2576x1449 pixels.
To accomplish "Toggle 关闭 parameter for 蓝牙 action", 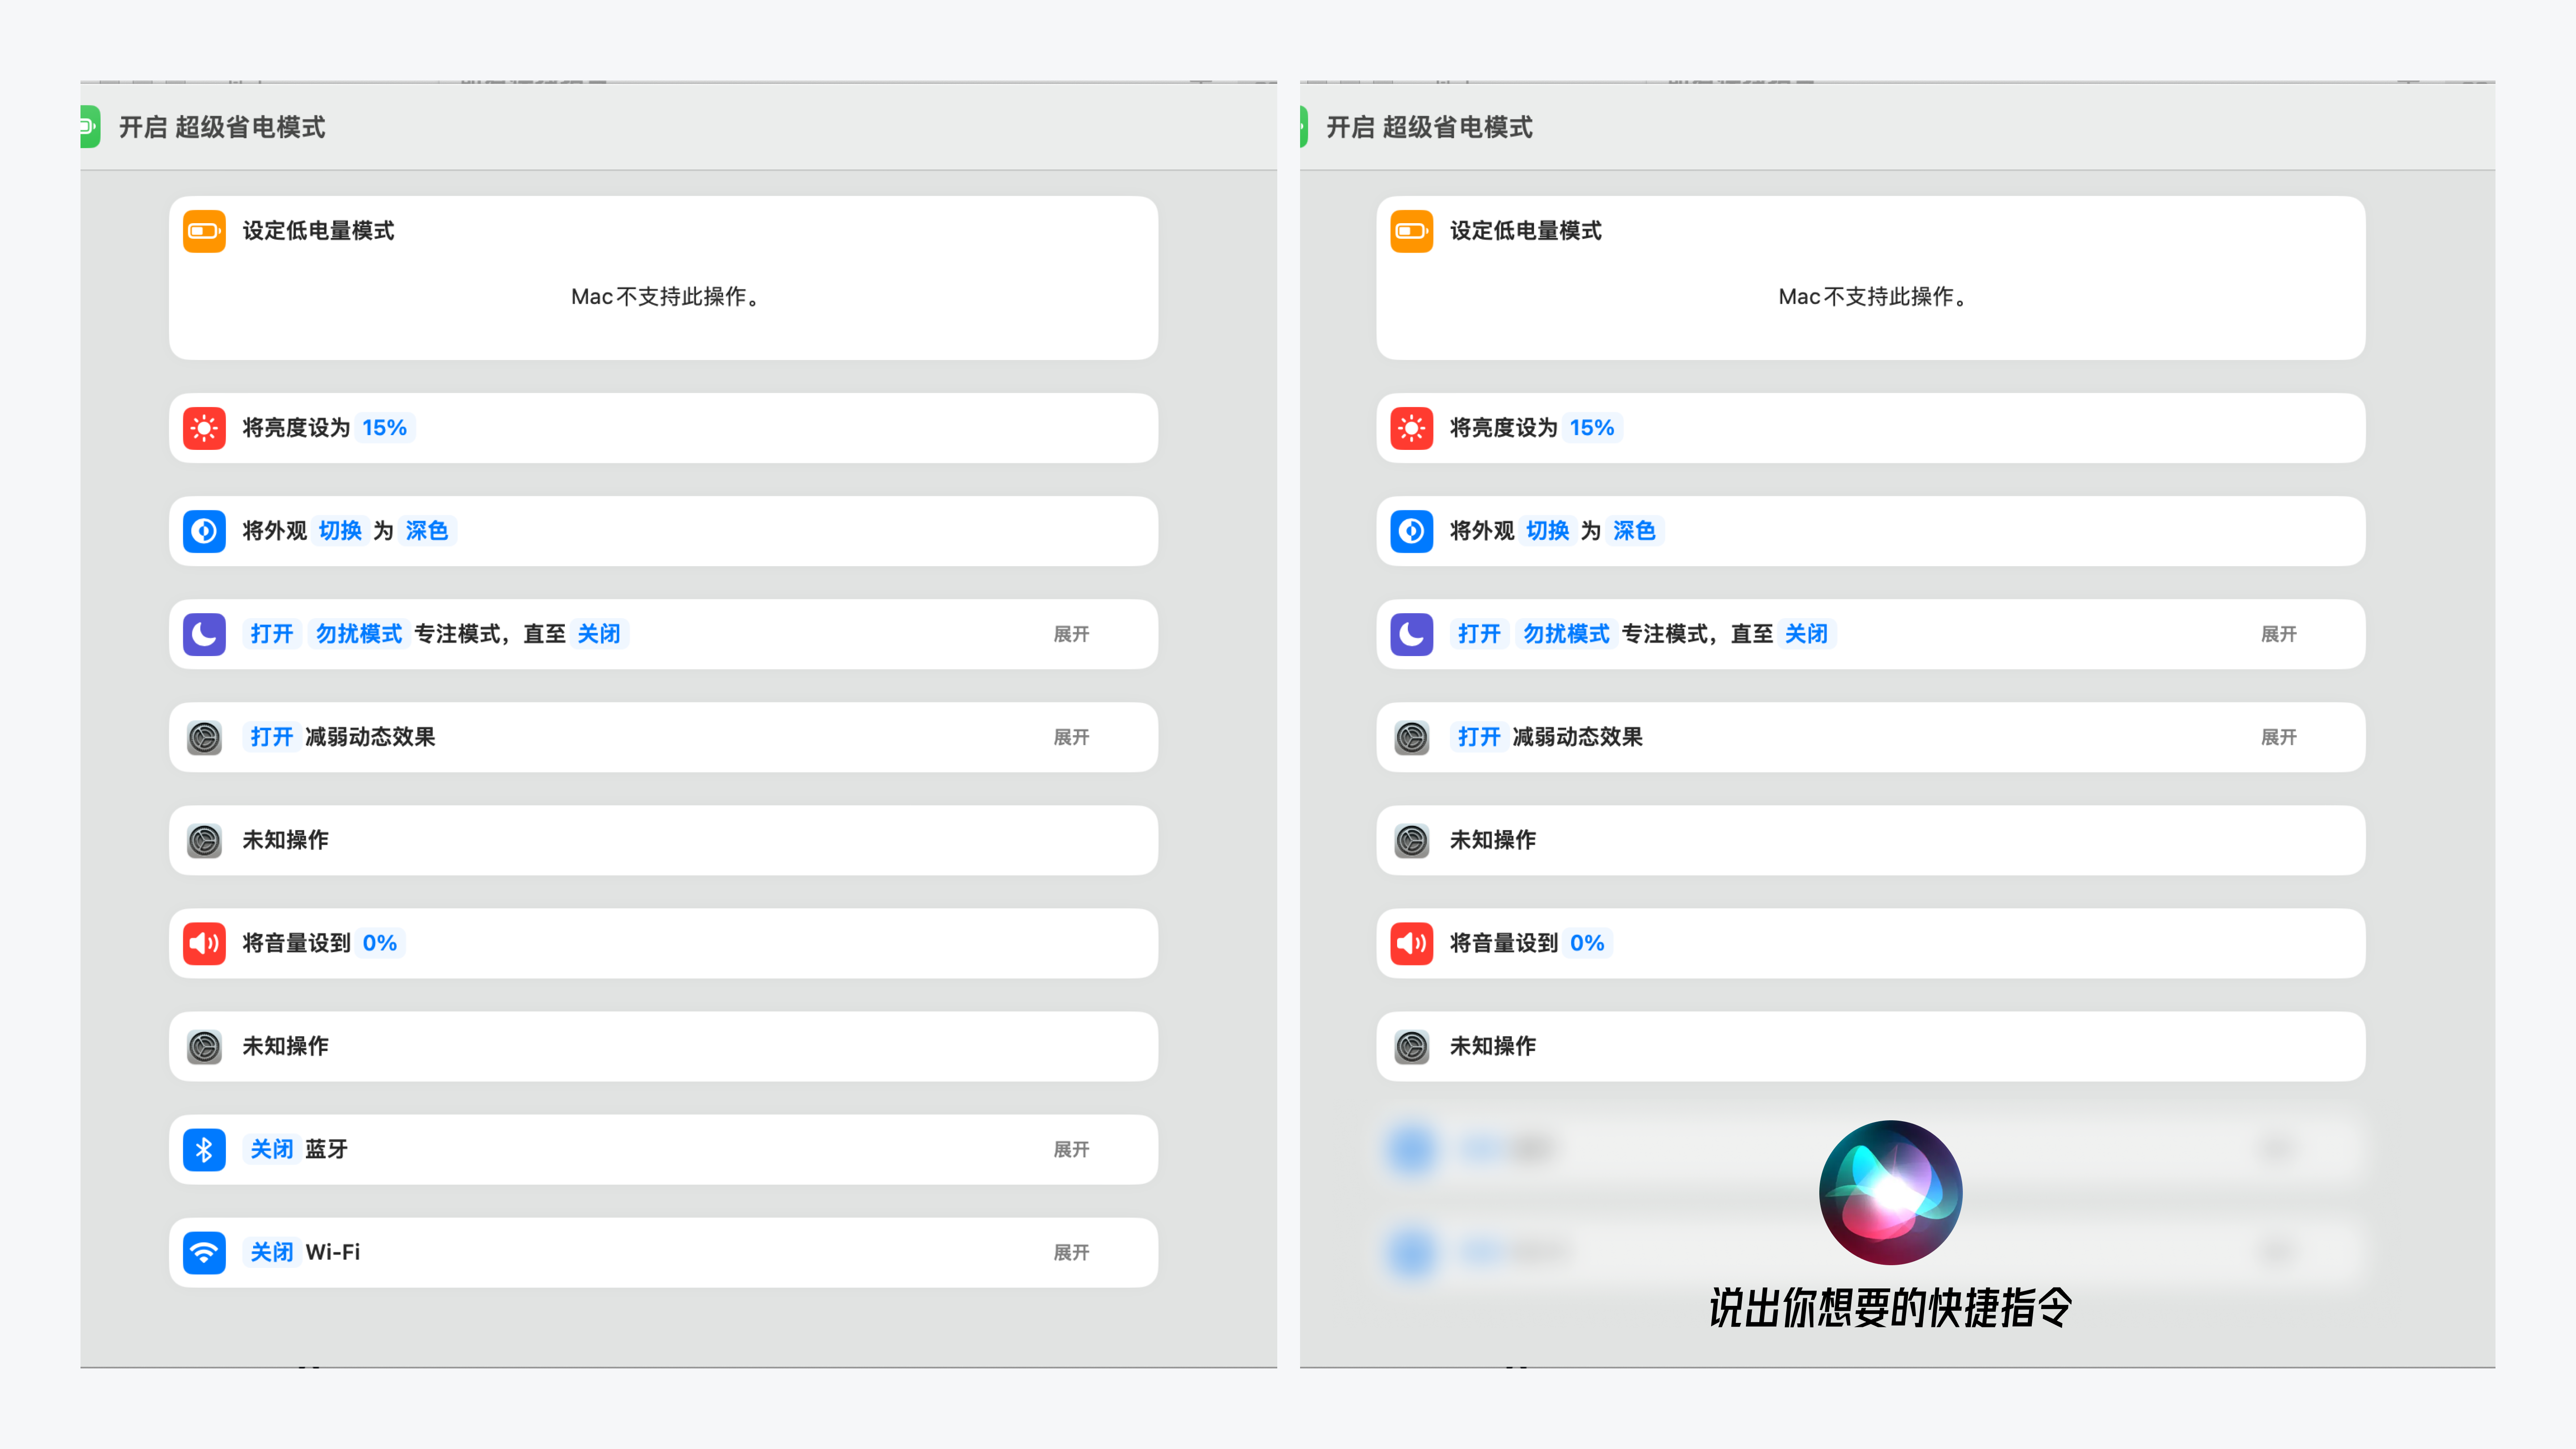I will pos(271,1149).
